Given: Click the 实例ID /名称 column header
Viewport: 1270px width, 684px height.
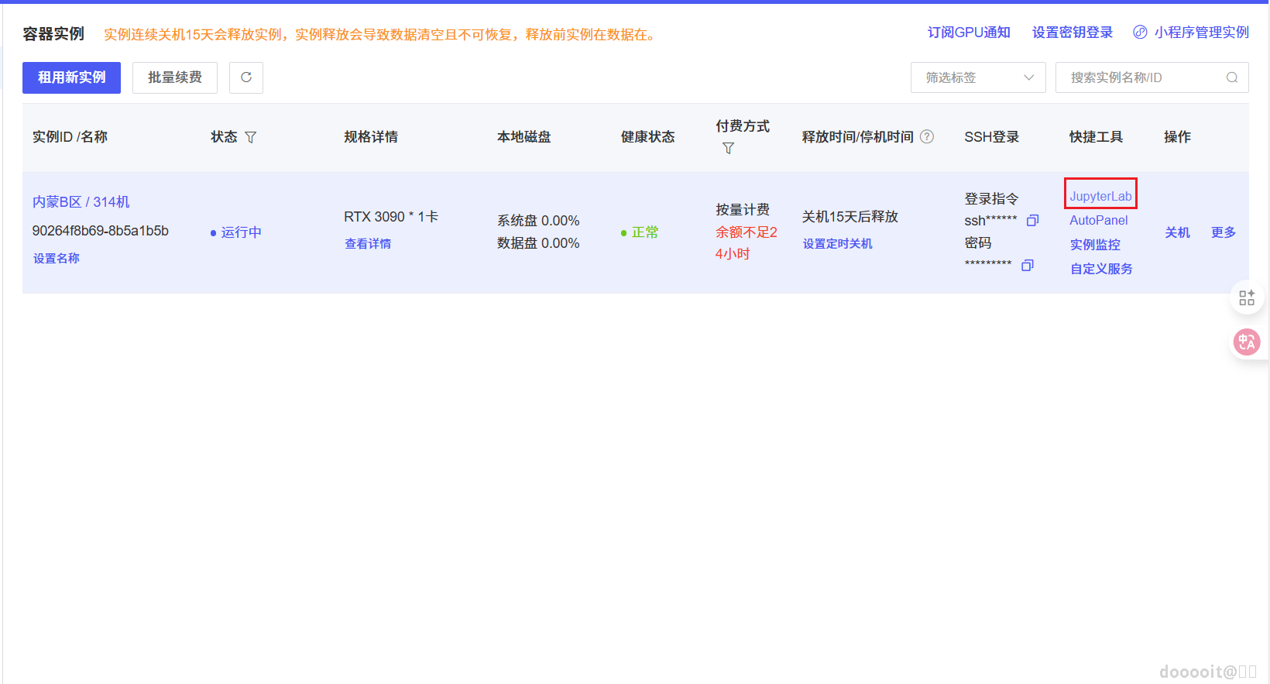Looking at the screenshot, I should click(x=70, y=137).
